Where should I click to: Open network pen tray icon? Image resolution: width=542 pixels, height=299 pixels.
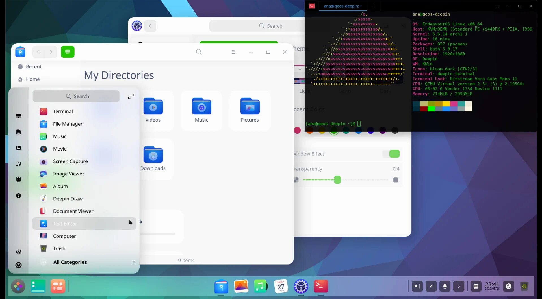tap(431, 286)
